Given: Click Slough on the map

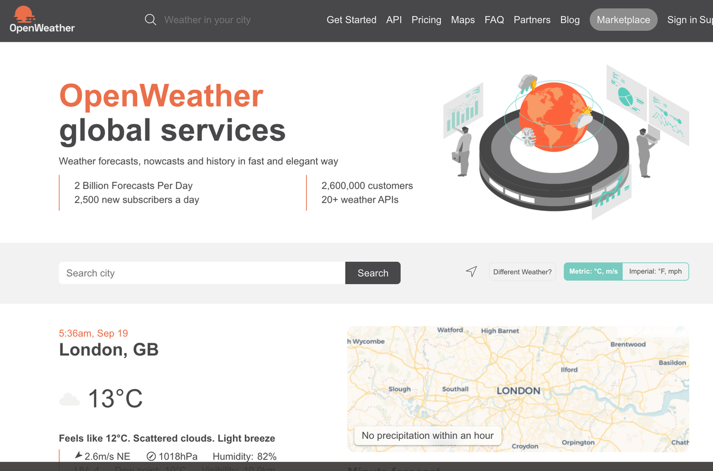Looking at the screenshot, I should coord(399,389).
